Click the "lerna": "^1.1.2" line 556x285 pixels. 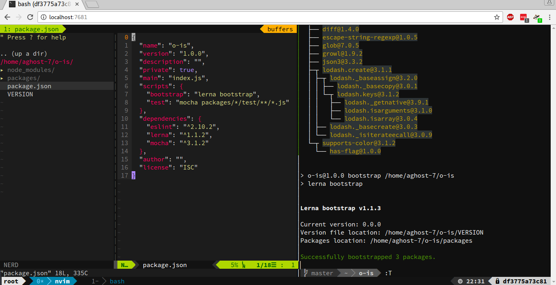pyautogui.click(x=180, y=135)
